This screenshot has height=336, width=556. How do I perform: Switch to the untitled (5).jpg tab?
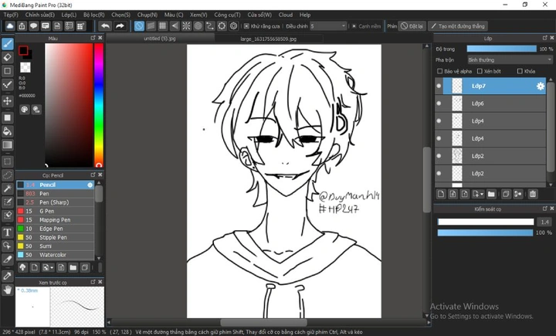pyautogui.click(x=160, y=39)
